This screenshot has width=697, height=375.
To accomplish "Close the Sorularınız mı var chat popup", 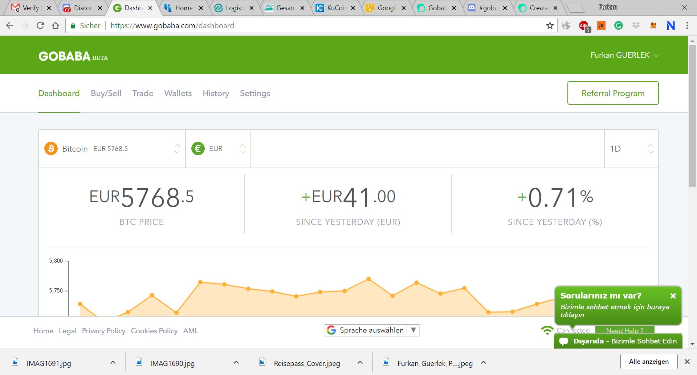I will click(x=673, y=296).
